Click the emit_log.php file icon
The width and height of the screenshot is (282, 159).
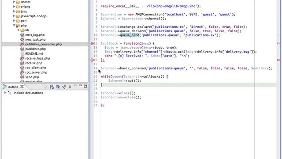click(22, 35)
